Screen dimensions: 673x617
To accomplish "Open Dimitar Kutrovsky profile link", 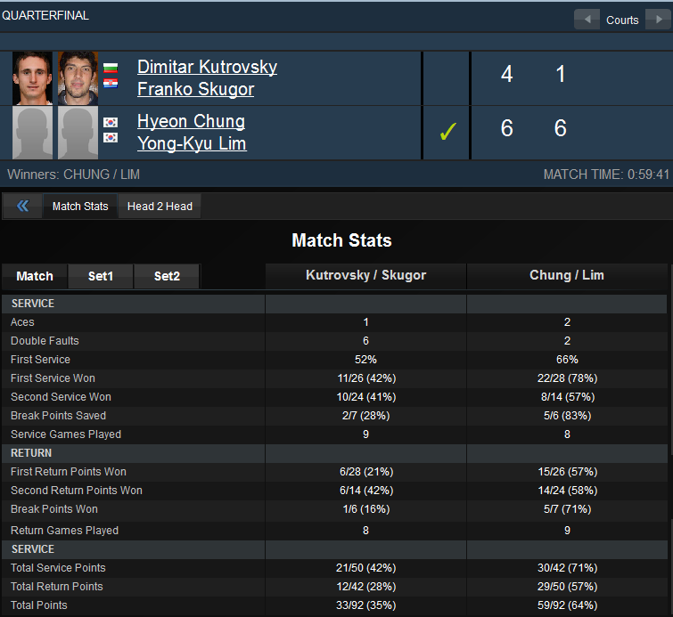I will [x=208, y=67].
